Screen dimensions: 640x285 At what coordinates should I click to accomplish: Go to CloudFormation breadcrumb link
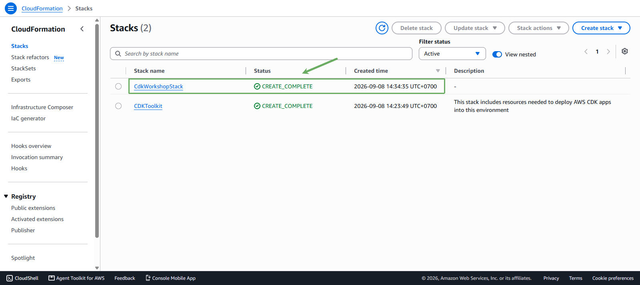[x=42, y=8]
